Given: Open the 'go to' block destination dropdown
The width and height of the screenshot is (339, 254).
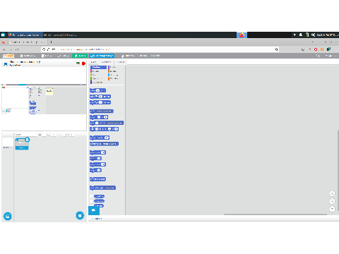Looking at the screenshot, I should pos(103,111).
